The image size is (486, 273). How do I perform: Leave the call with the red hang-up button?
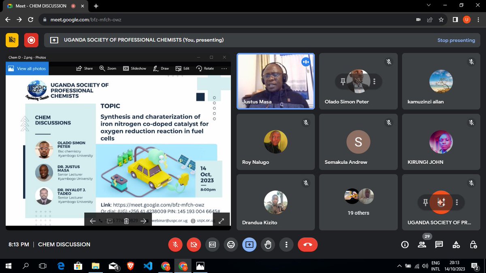click(x=308, y=244)
